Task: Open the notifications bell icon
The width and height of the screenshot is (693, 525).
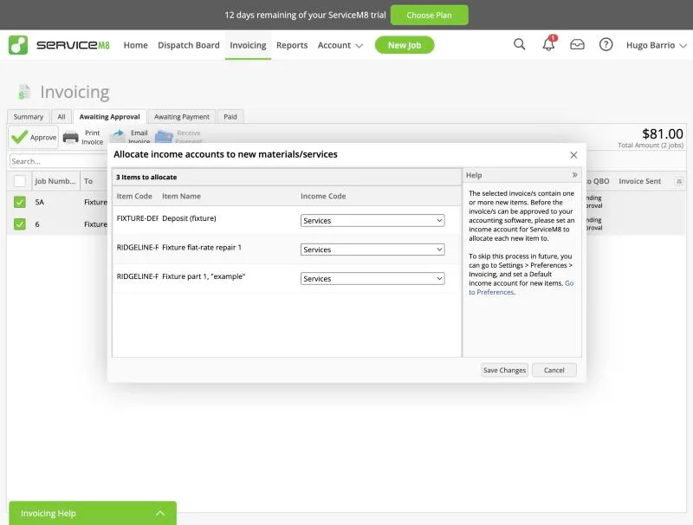Action: tap(548, 45)
